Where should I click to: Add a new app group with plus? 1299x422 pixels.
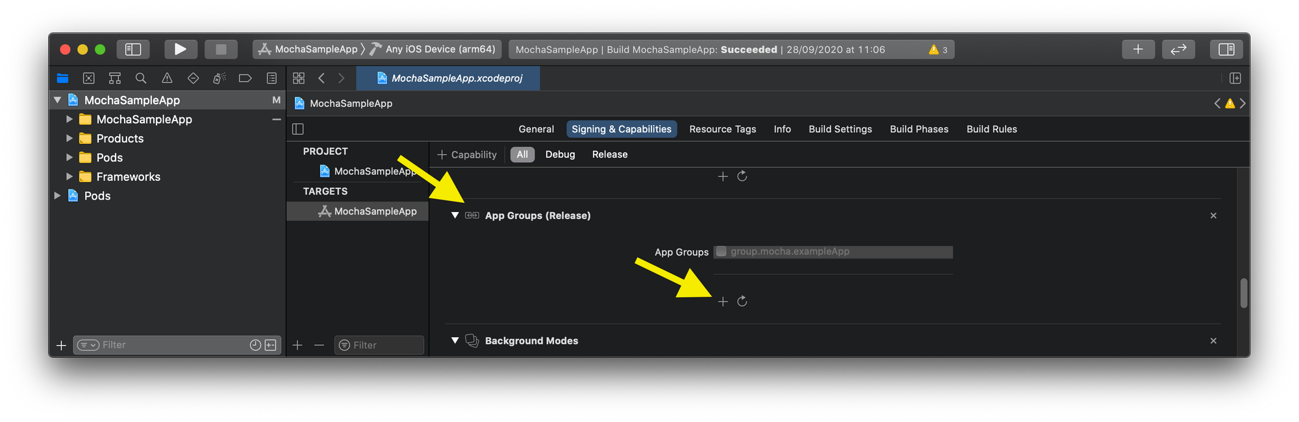[723, 301]
